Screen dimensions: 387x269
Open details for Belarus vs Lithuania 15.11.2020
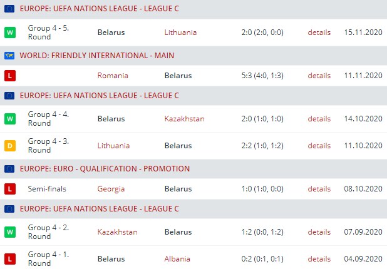tap(319, 32)
